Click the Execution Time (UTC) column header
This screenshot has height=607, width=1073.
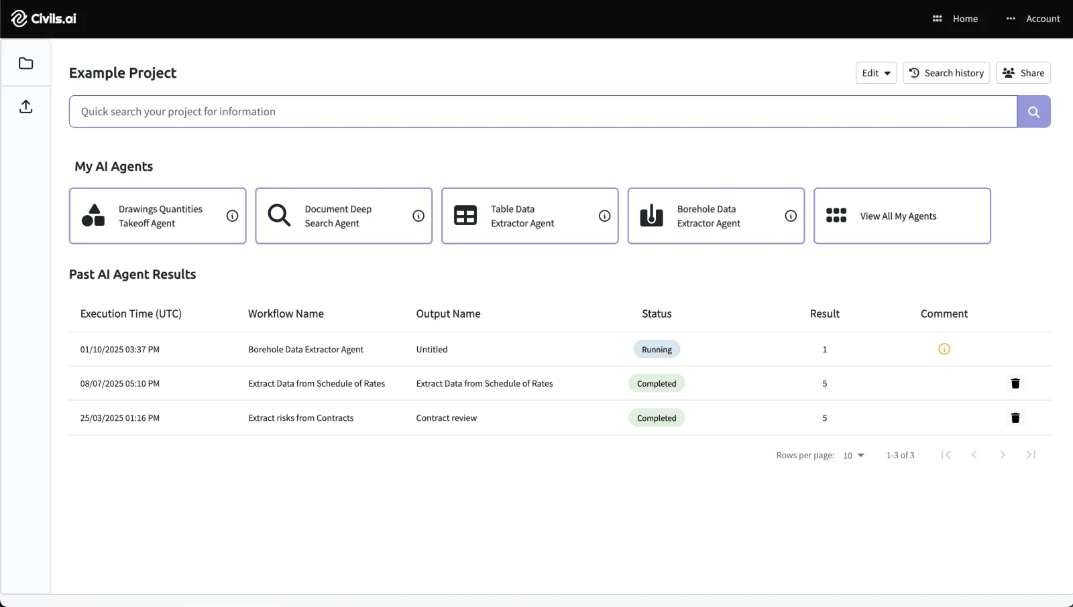[131, 314]
